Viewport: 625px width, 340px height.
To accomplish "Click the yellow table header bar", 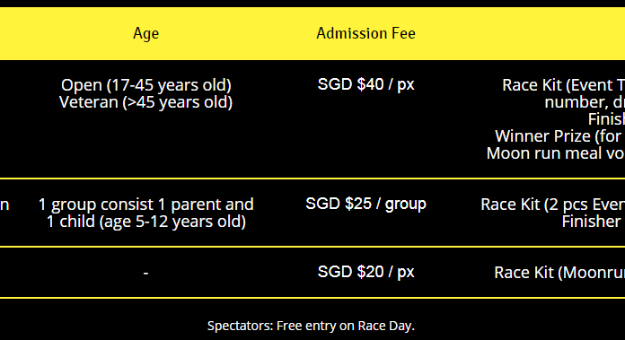I will [312, 33].
